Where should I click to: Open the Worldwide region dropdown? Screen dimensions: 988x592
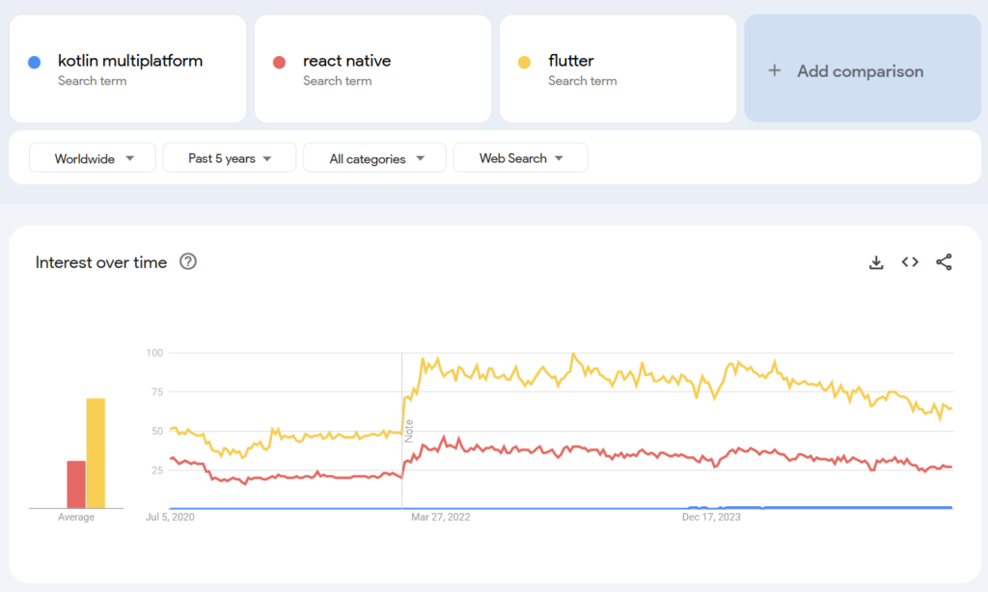coord(92,158)
